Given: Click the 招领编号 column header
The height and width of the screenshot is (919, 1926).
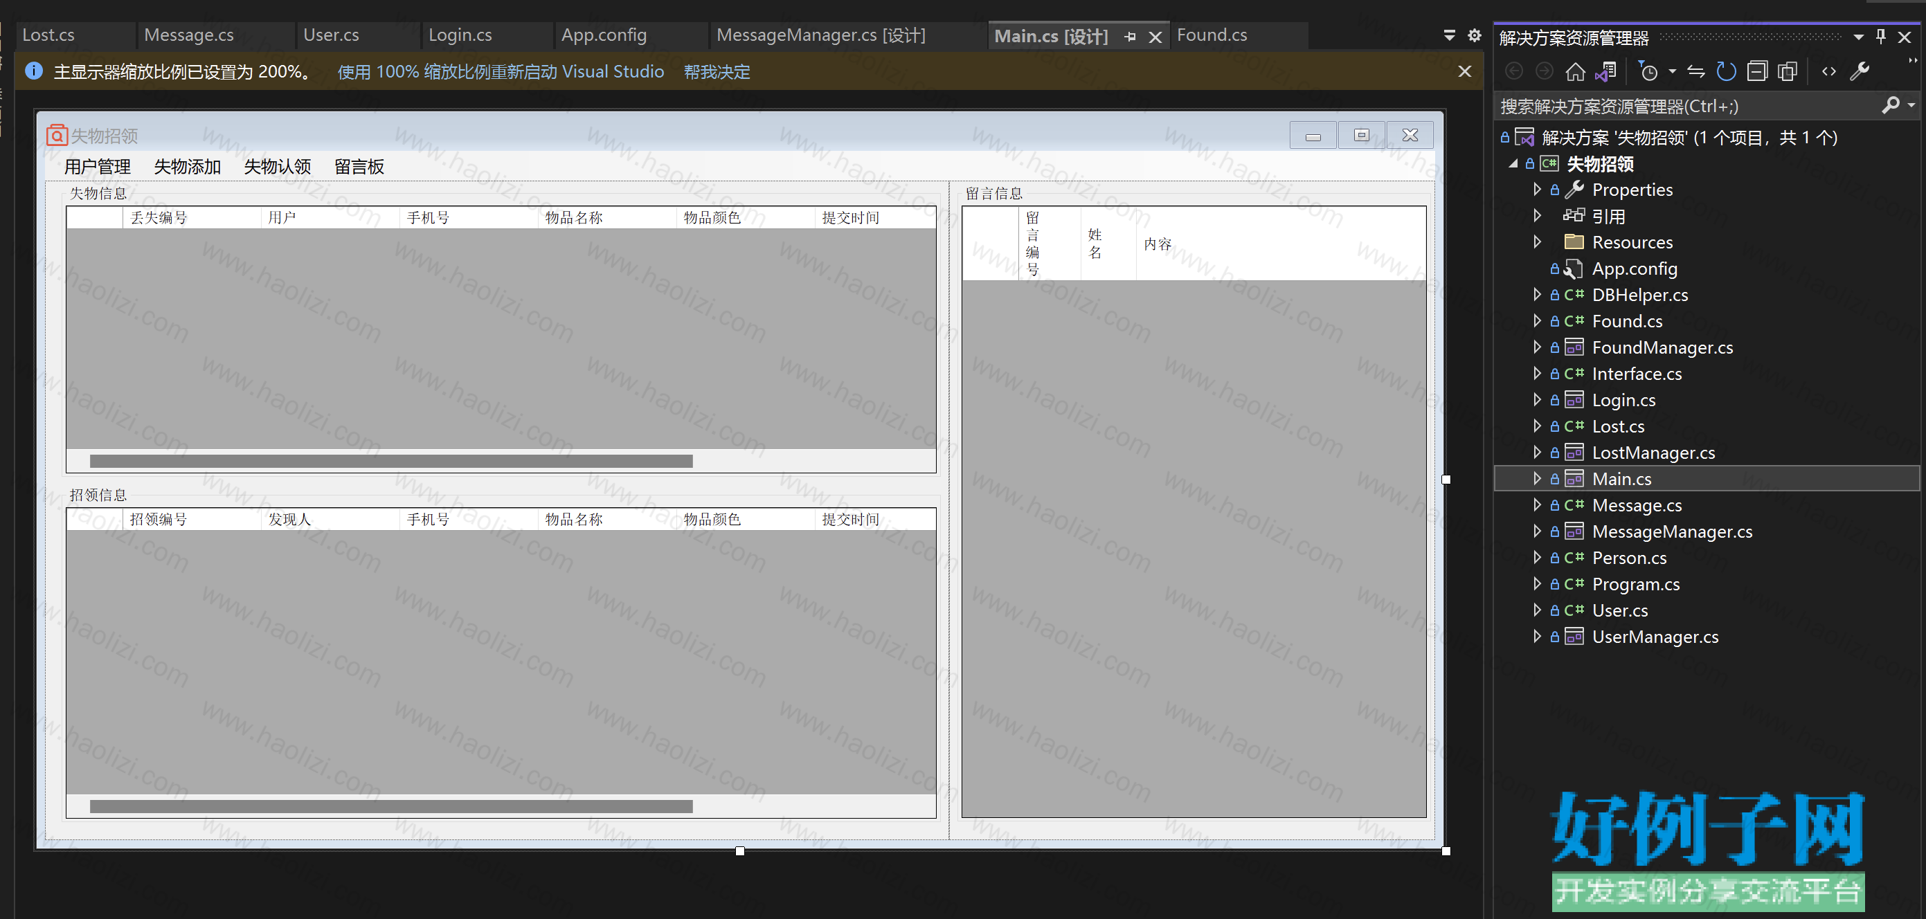Looking at the screenshot, I should [191, 519].
